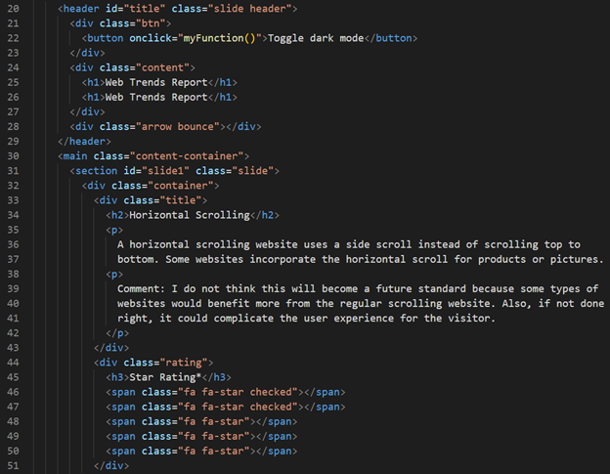Click the myFunction() onclick value
This screenshot has width=610, height=474.
tap(219, 38)
